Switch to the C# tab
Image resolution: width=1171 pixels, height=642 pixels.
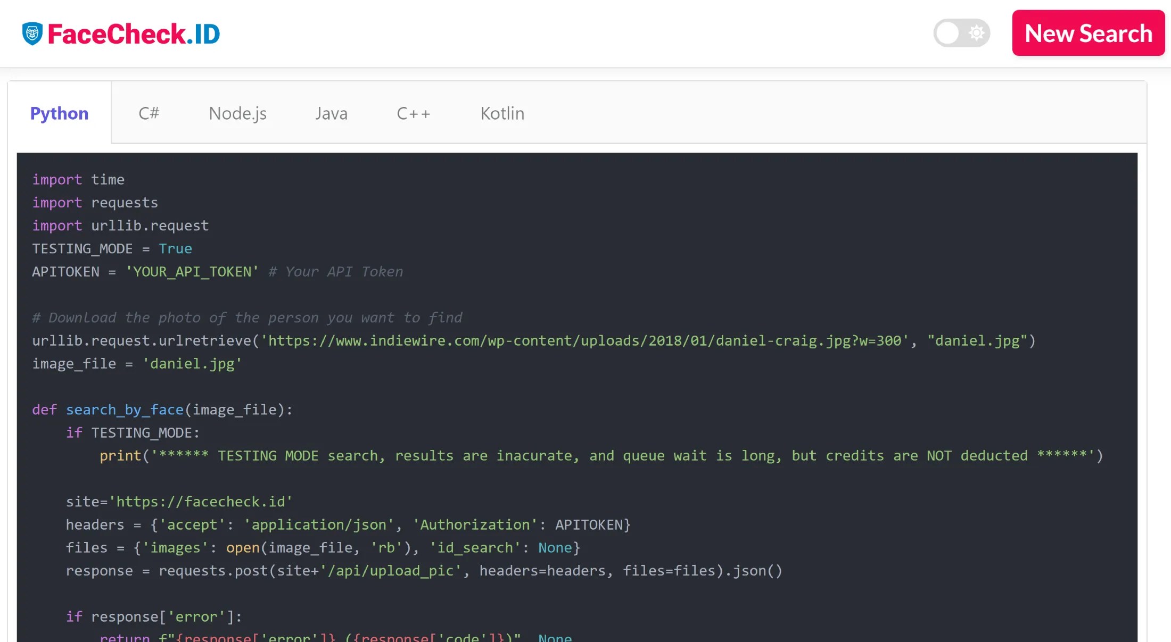click(149, 113)
